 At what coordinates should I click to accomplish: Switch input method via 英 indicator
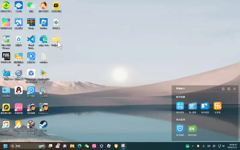(214, 146)
